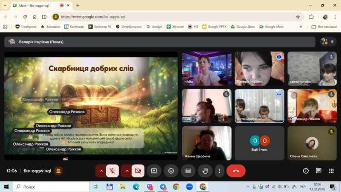341x192 pixels.
Task: Click the present screen icon
Action: coord(154,171)
